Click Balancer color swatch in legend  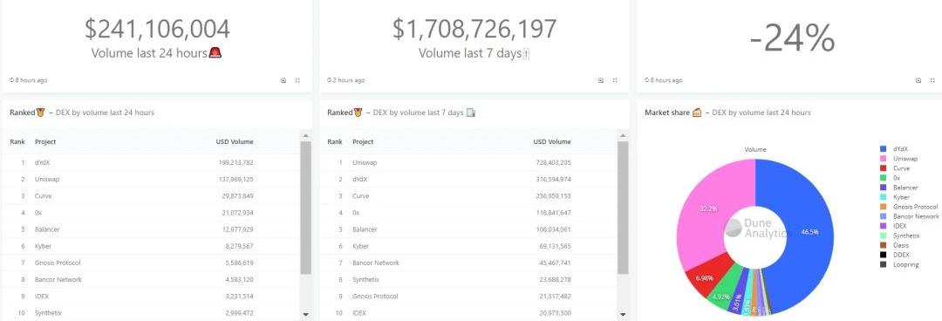coord(883,188)
